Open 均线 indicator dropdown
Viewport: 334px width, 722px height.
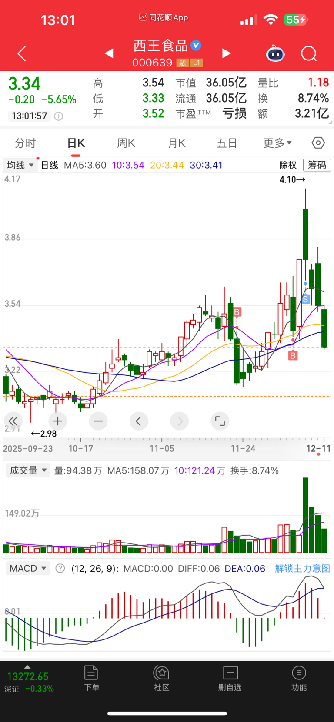[x=20, y=165]
